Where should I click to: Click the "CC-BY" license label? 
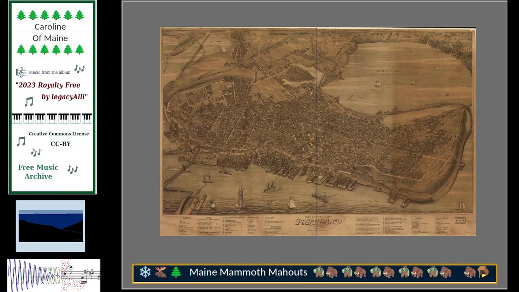(x=60, y=144)
